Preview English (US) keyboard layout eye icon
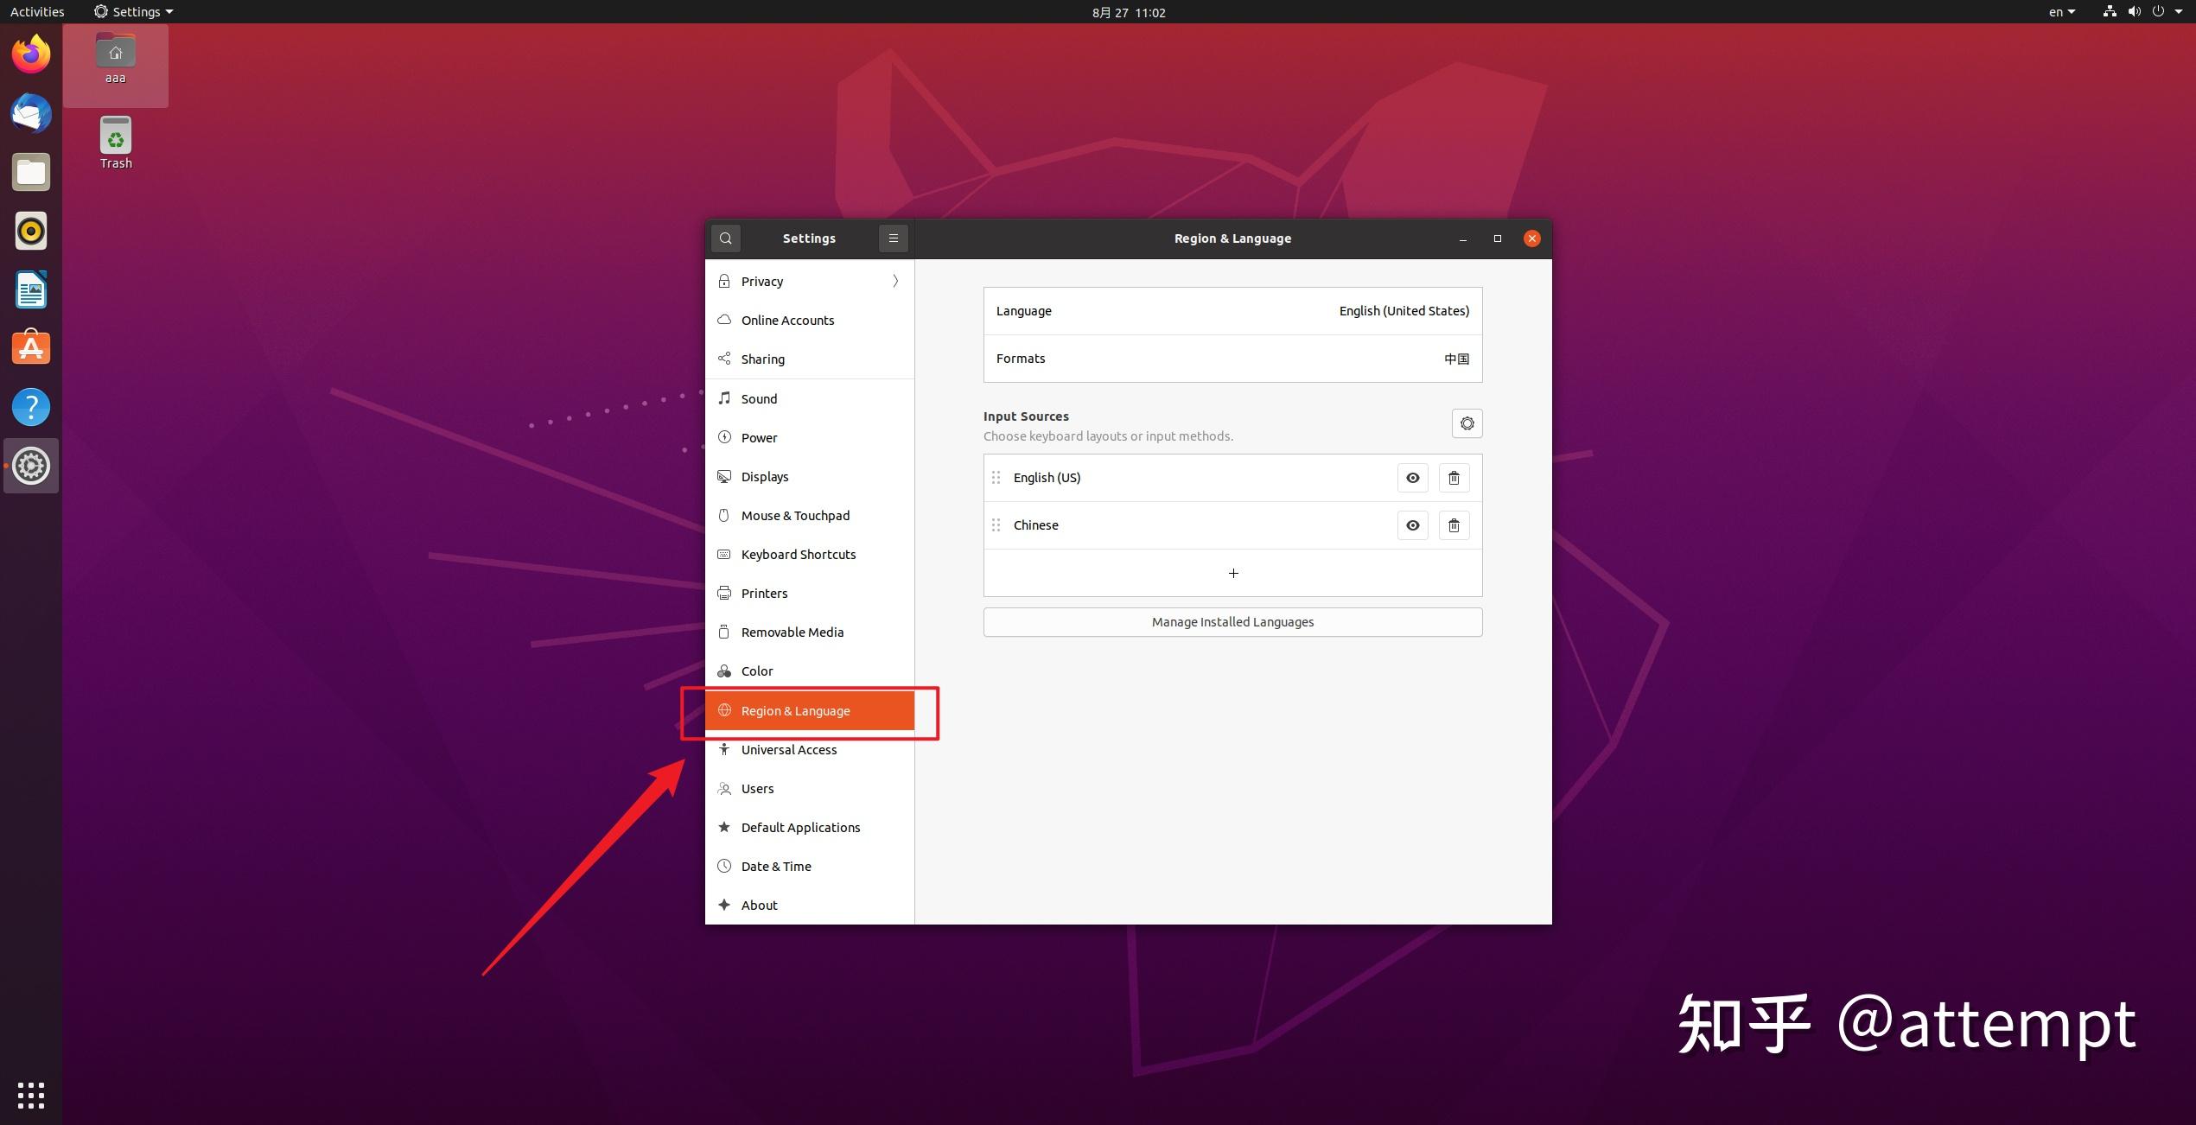The image size is (2196, 1125). pyautogui.click(x=1412, y=478)
